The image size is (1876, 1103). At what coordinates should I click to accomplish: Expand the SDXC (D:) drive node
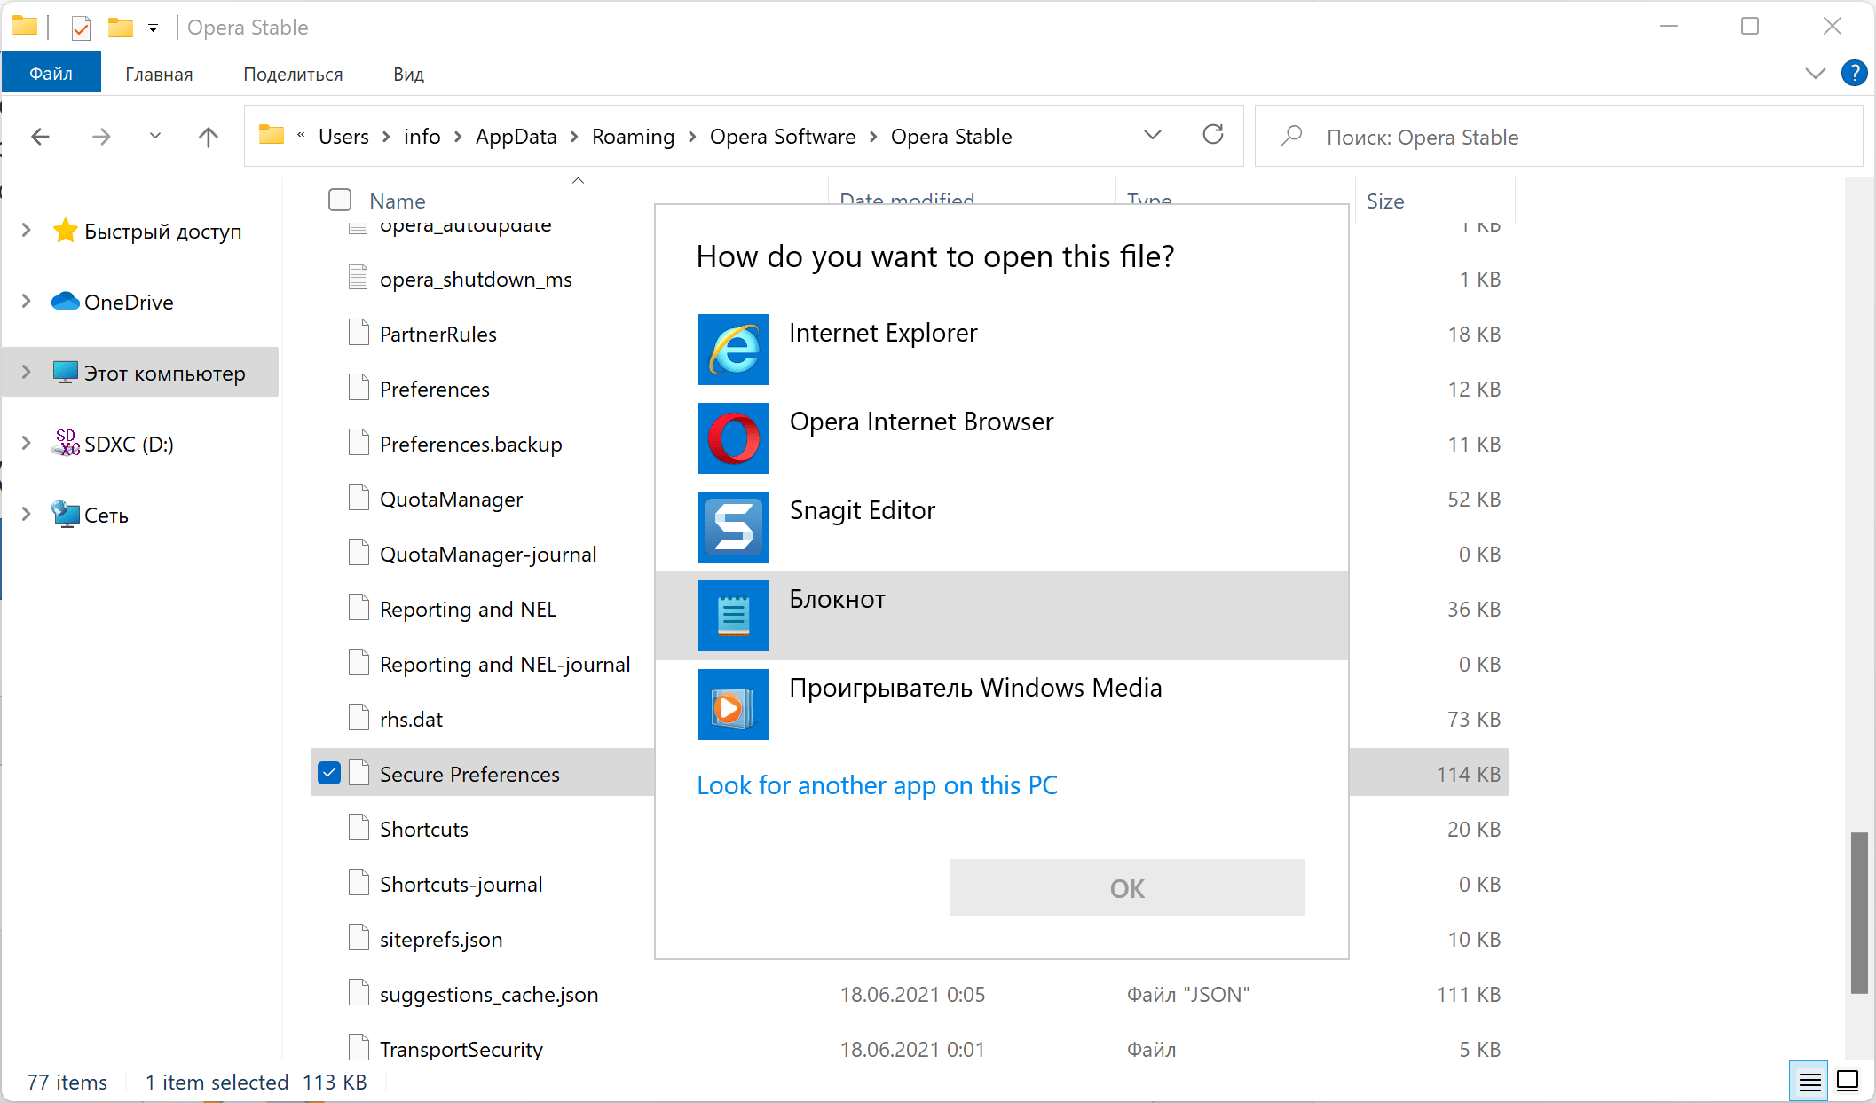pos(27,443)
